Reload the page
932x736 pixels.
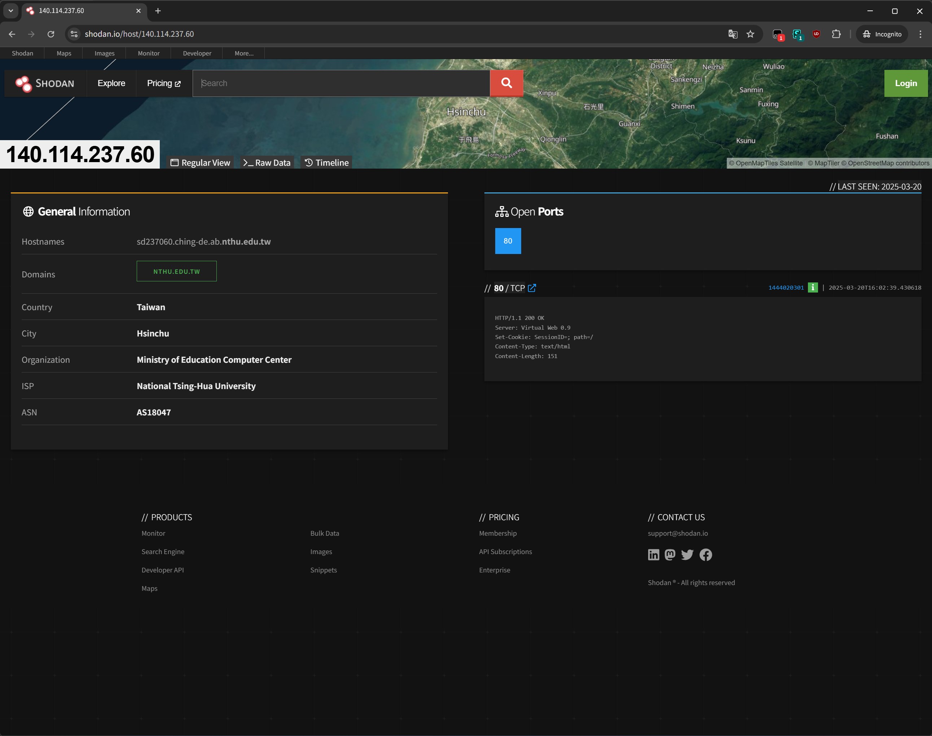(x=51, y=34)
